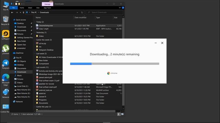
Task: Select jannat admit.pdf file
Action: 45,78
